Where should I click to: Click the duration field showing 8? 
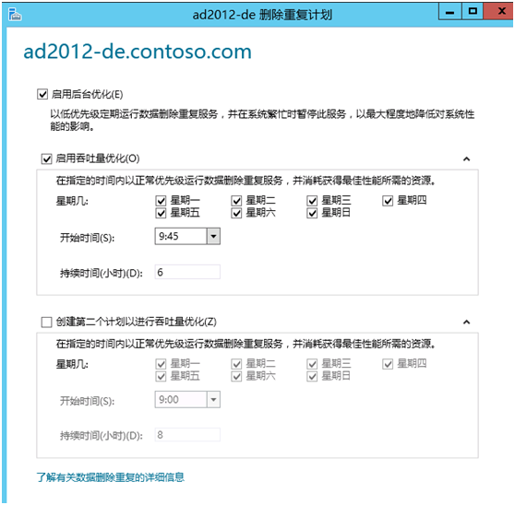(187, 435)
